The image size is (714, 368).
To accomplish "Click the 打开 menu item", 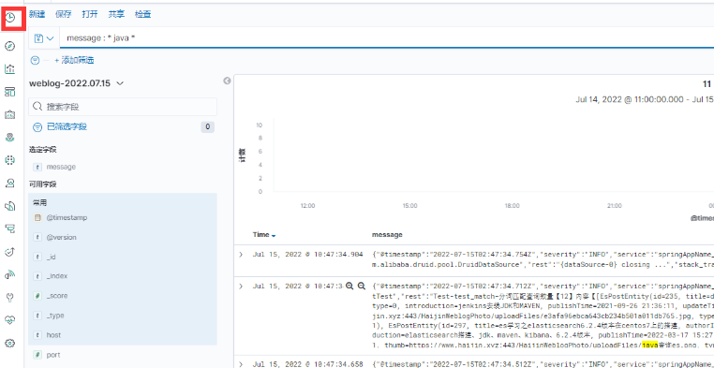I will click(90, 14).
